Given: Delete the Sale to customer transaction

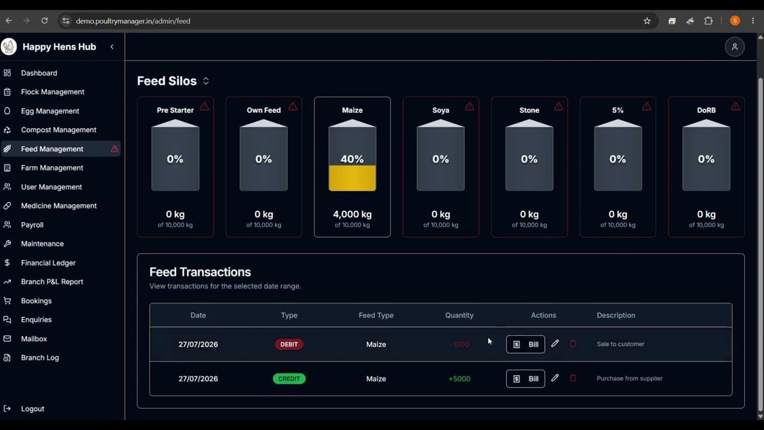Looking at the screenshot, I should [x=573, y=343].
